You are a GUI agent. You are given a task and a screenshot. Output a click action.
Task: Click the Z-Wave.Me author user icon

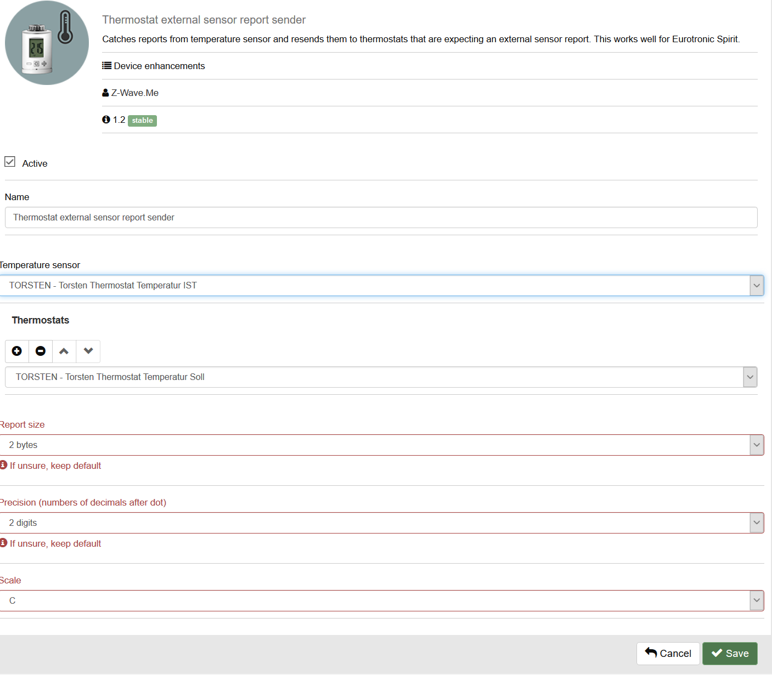105,93
